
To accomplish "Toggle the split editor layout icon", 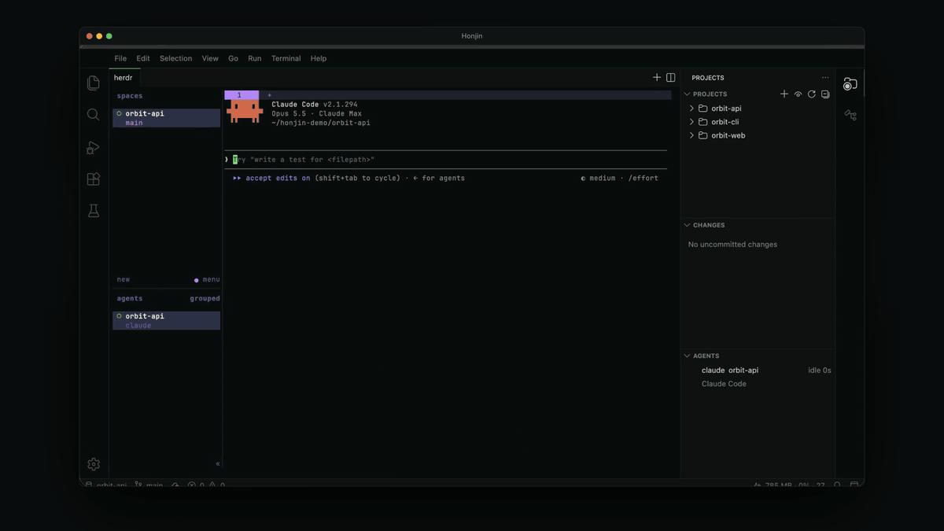I will point(671,78).
